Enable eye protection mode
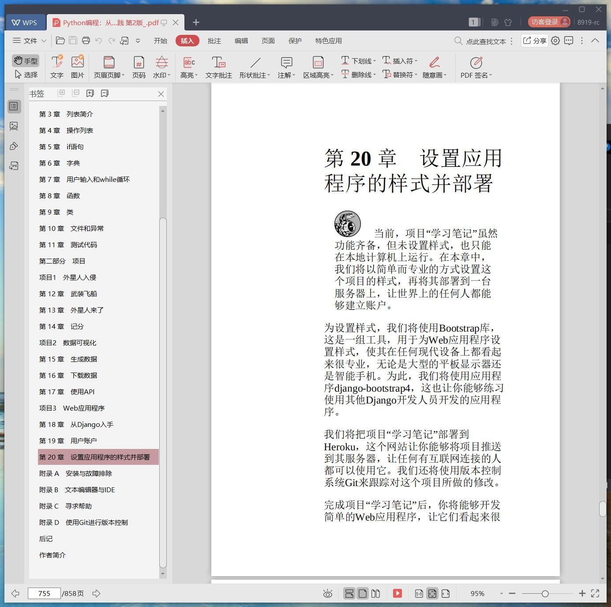Viewport: 611px width, 607px height. (327, 593)
